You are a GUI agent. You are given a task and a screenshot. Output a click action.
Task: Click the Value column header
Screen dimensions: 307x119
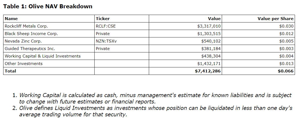pyautogui.click(x=214, y=19)
